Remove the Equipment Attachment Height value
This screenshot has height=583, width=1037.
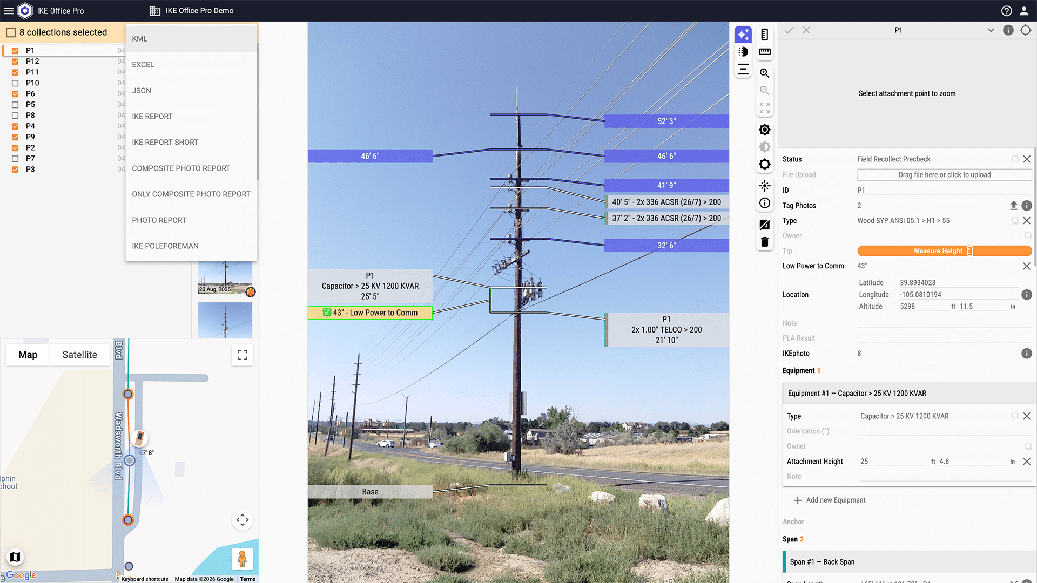coord(1027,462)
